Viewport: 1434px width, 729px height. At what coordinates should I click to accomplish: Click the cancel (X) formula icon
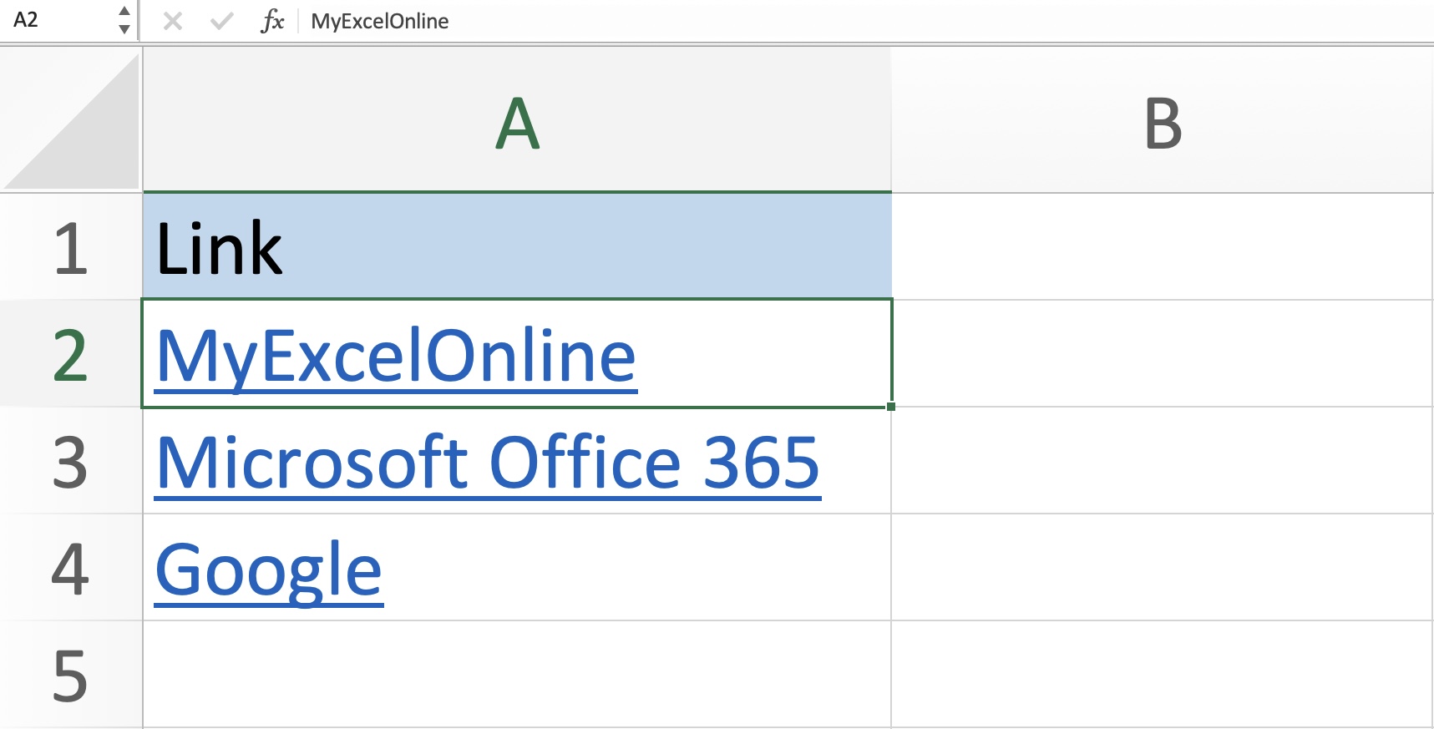pos(173,21)
